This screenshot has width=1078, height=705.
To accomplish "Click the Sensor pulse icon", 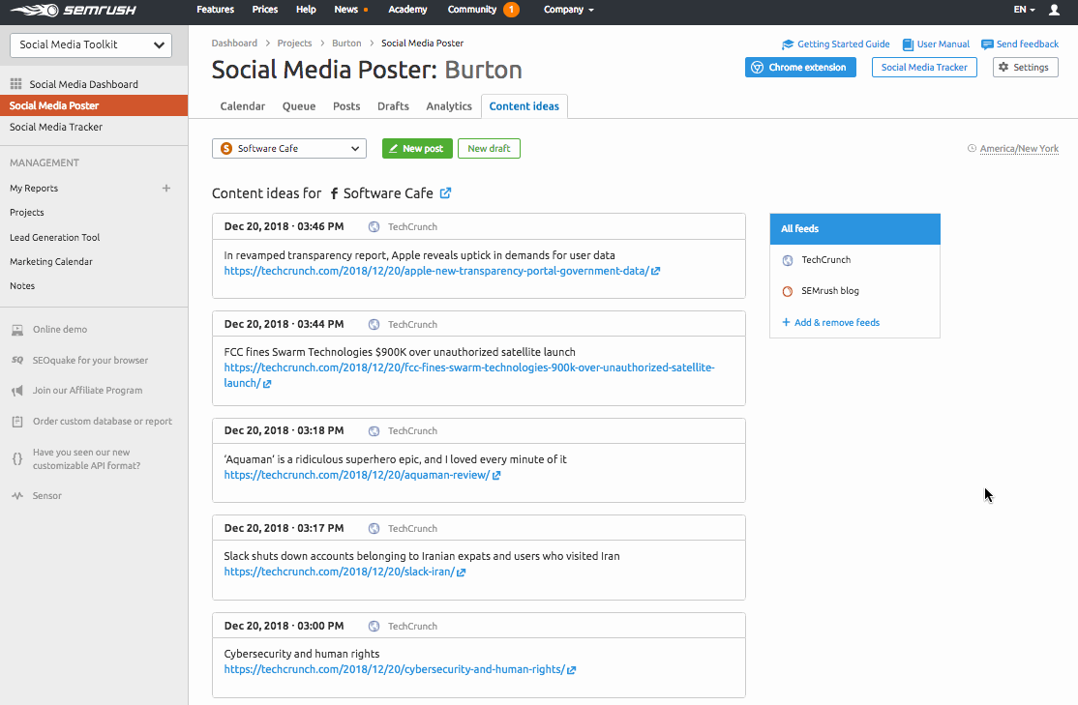I will (x=17, y=495).
